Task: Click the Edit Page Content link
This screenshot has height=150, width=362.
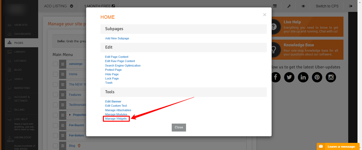Action: [117, 57]
